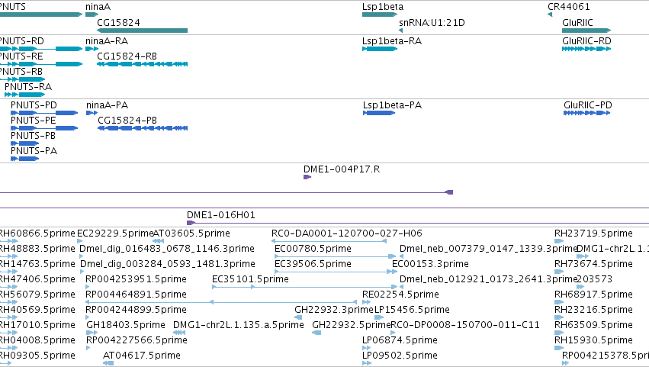The width and height of the screenshot is (649, 367).
Task: Select the EC00153.3prime EST label
Action: point(430,264)
